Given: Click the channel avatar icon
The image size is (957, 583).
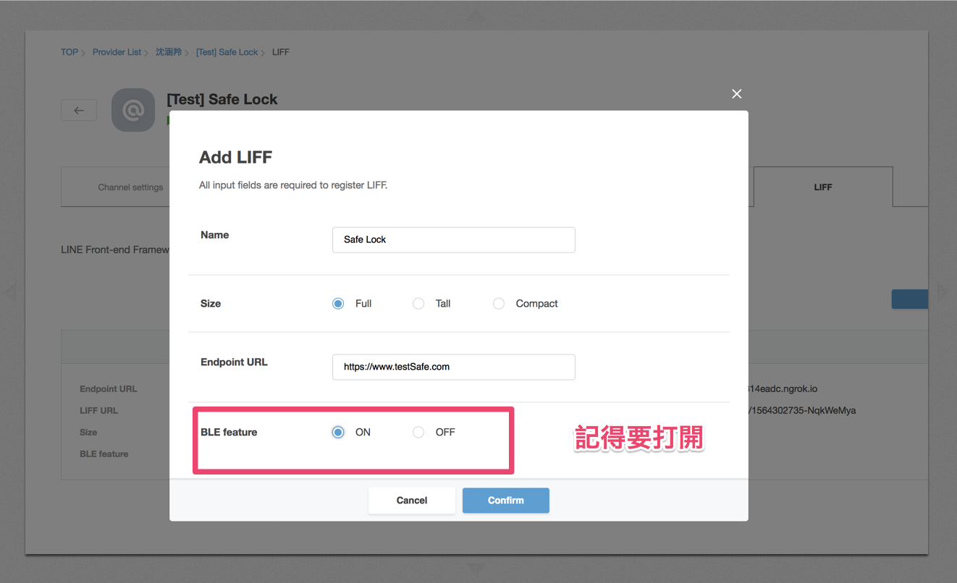Looking at the screenshot, I should (133, 110).
